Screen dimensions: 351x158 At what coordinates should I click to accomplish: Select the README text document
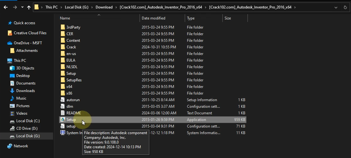[73, 113]
